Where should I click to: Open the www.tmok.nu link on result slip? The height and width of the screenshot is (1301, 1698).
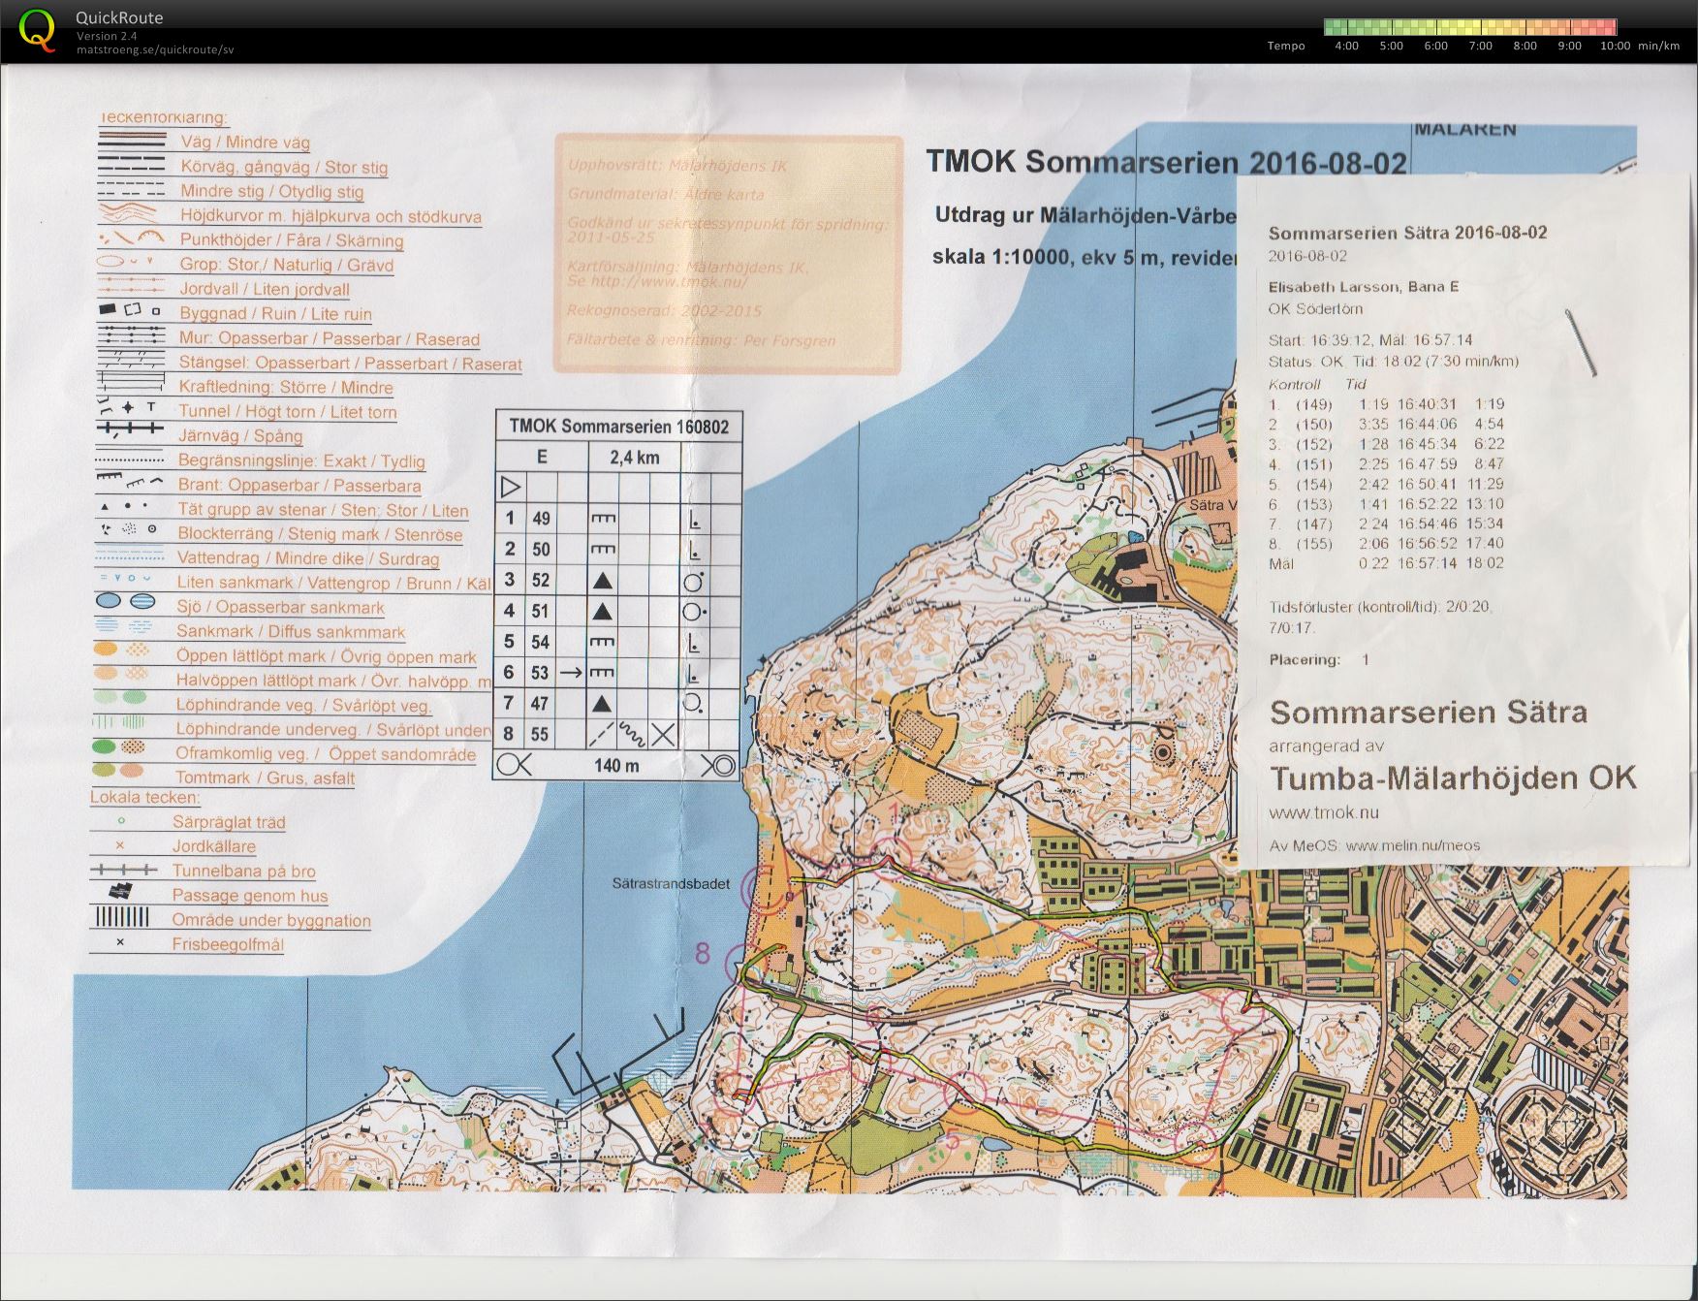[1324, 812]
